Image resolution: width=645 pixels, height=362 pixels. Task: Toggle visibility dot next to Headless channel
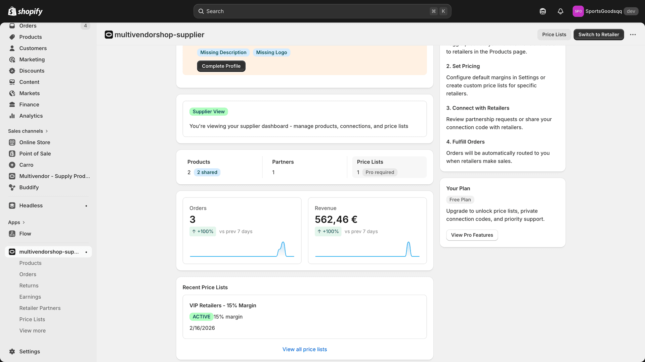(x=86, y=205)
